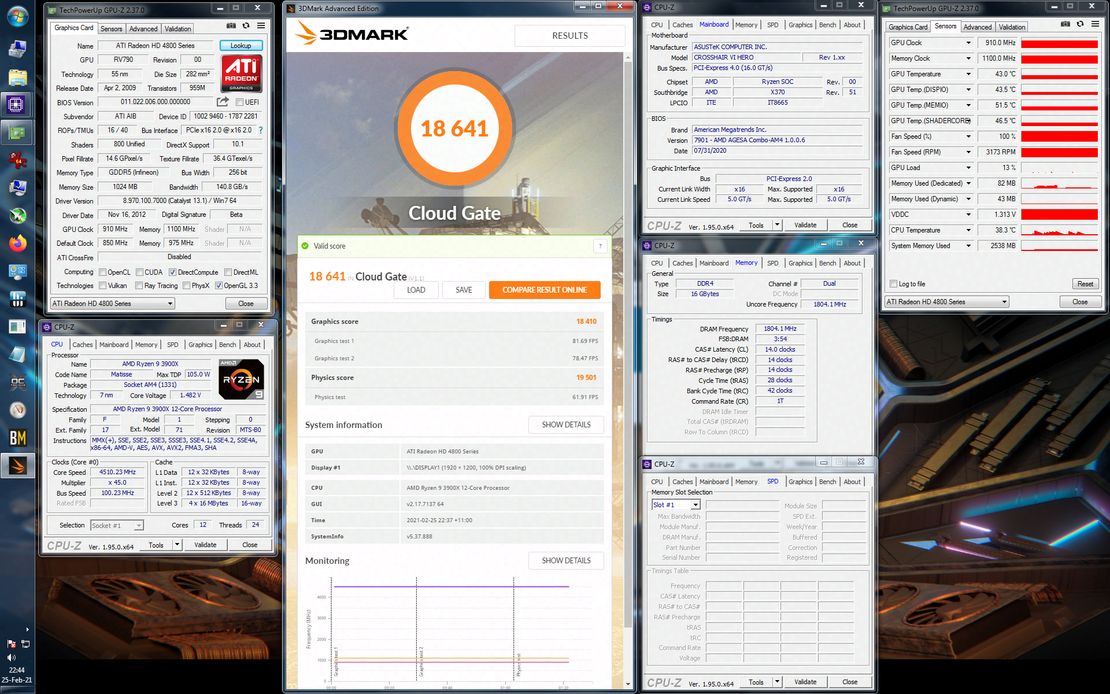Click the volume speaker icon in system tray

point(11,658)
